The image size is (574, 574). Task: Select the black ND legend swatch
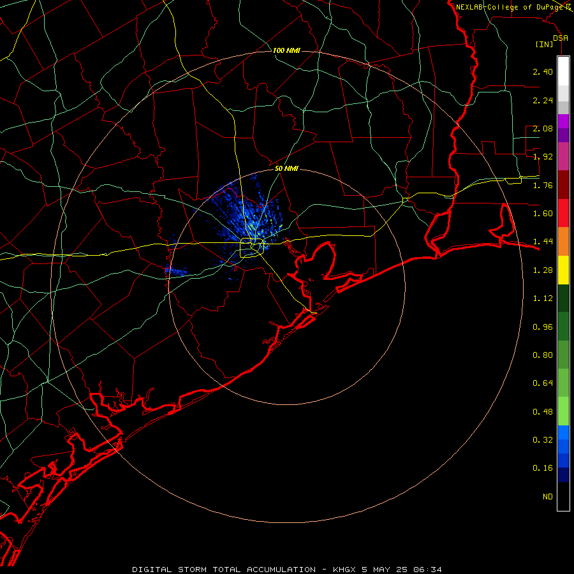click(x=563, y=496)
